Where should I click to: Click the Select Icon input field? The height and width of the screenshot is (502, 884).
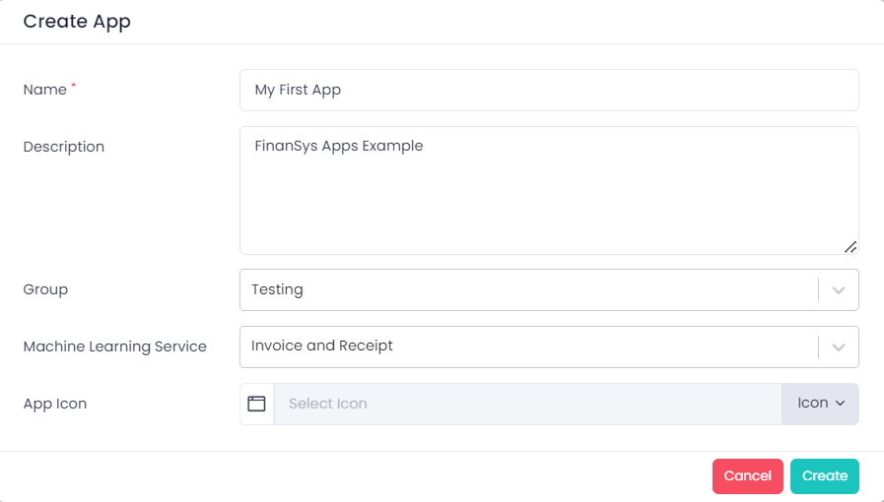(527, 404)
